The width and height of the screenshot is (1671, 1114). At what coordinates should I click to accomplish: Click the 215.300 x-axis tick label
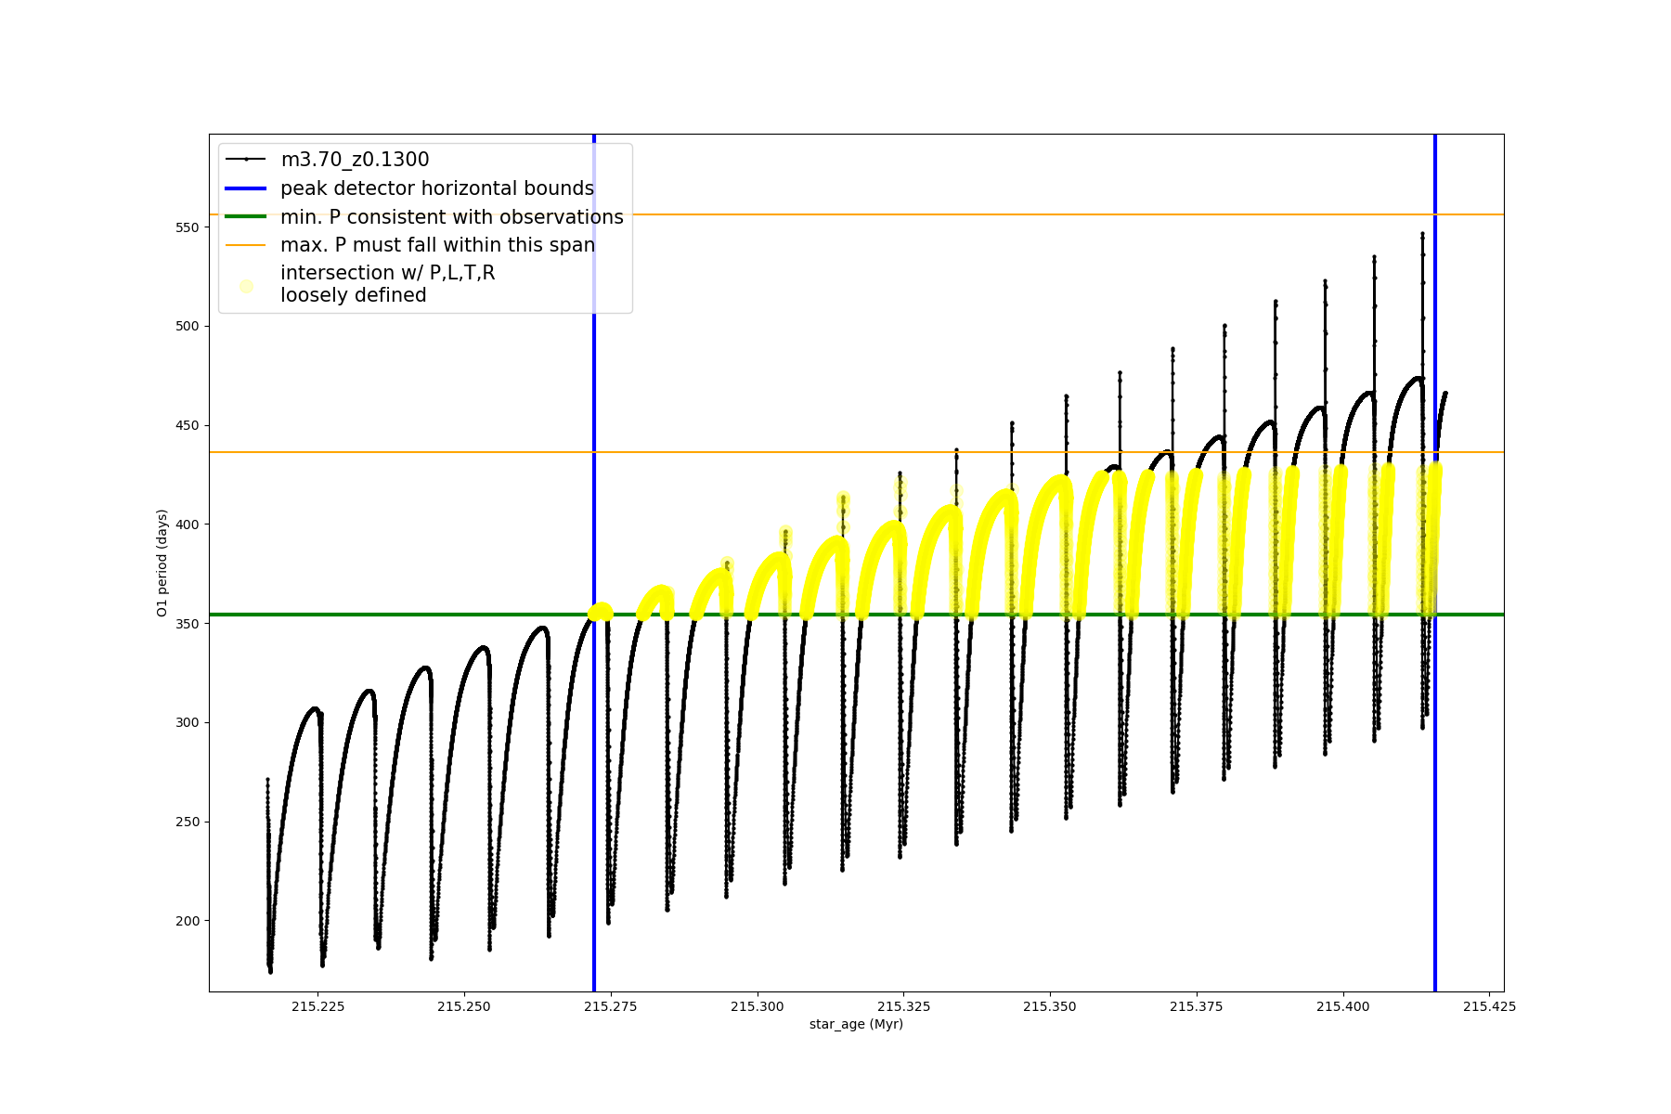click(x=757, y=1006)
